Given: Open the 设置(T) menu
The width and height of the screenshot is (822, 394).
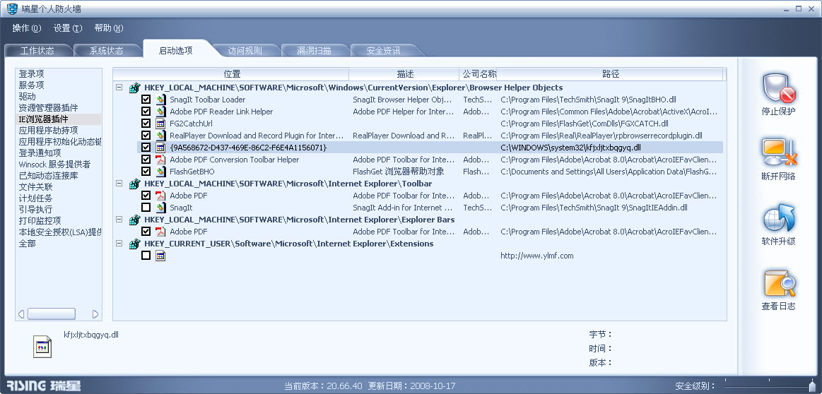Looking at the screenshot, I should (x=68, y=28).
